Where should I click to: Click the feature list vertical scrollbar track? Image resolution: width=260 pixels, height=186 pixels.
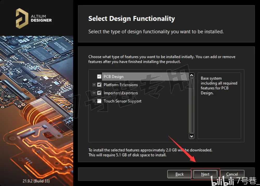[x=192, y=106]
